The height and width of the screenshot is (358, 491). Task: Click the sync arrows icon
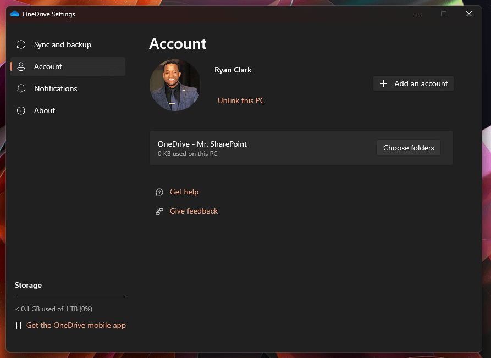pos(21,44)
